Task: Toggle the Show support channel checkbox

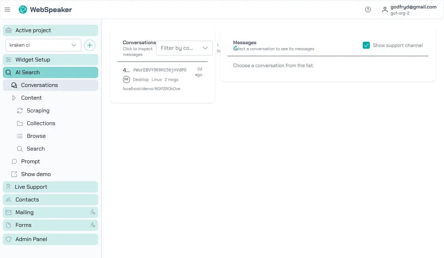Action: coord(366,45)
